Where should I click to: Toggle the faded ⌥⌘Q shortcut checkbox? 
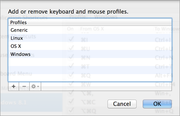pyautogui.click(x=70, y=111)
